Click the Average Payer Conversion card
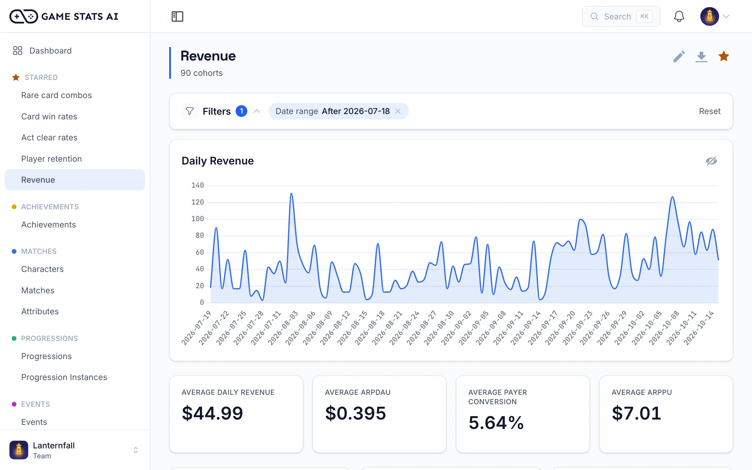The width and height of the screenshot is (752, 470). pos(523,414)
